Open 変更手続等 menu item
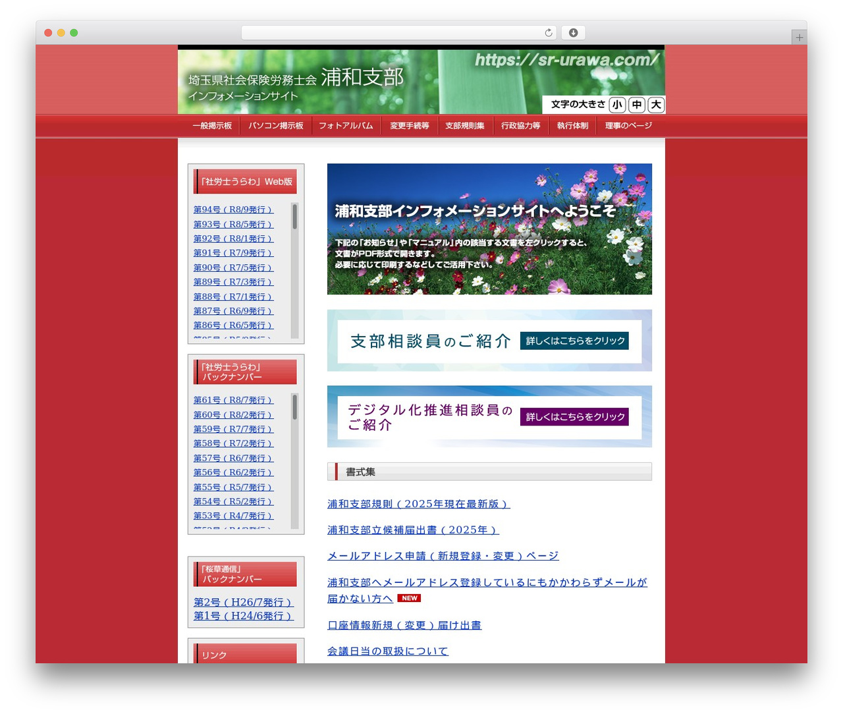Image resolution: width=843 pixels, height=714 pixels. [410, 126]
